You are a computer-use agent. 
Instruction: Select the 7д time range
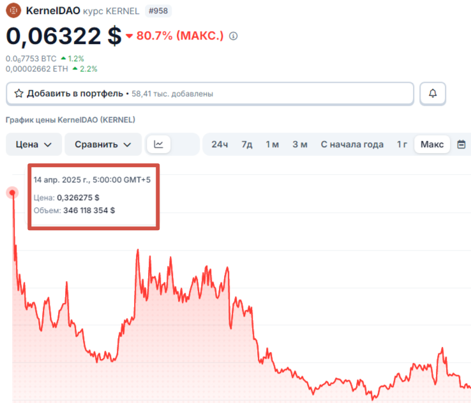click(247, 144)
